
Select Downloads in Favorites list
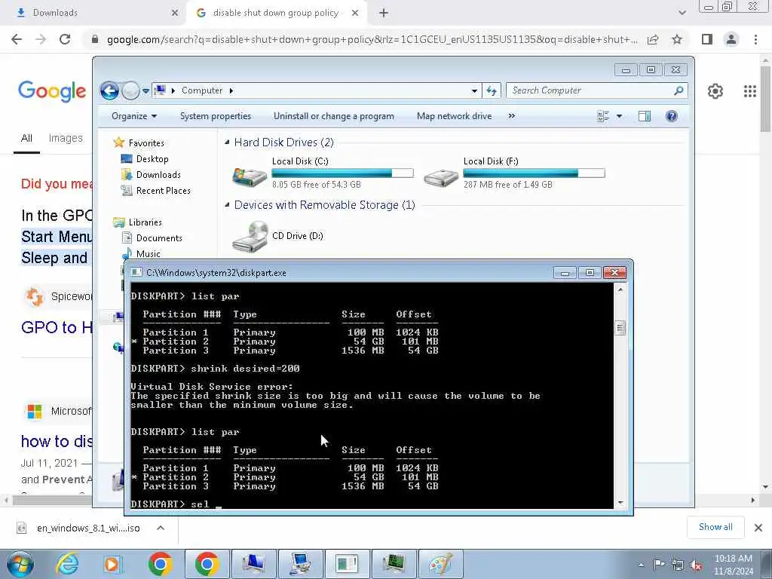click(158, 175)
